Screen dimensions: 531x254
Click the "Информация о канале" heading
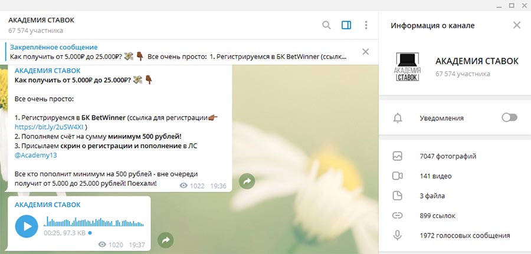(432, 25)
